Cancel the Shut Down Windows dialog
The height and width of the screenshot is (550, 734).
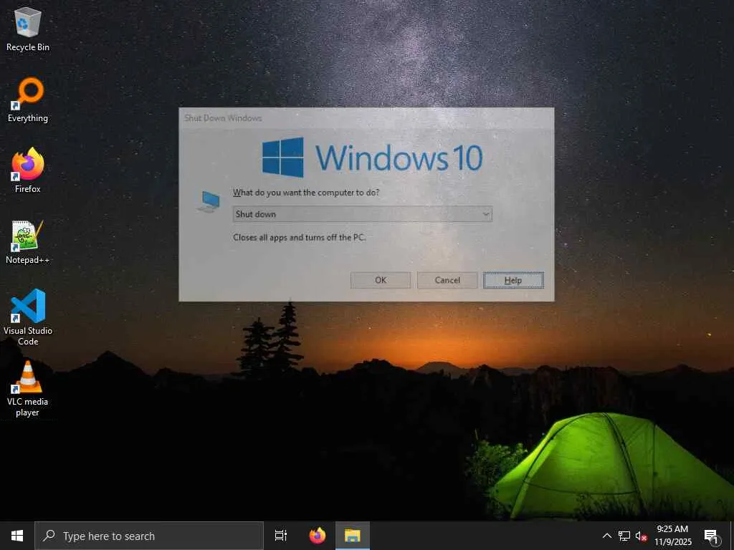447,280
